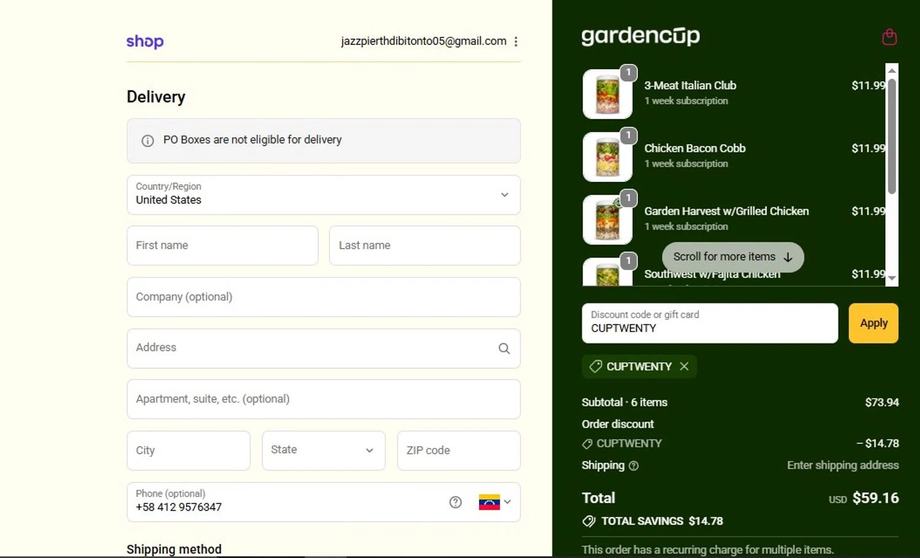Click the ZIP code field
Viewport: 920px width, 558px height.
[x=459, y=451]
